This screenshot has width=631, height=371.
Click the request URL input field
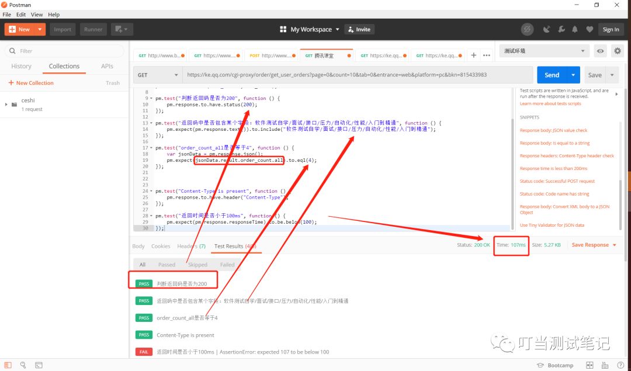tap(358, 75)
